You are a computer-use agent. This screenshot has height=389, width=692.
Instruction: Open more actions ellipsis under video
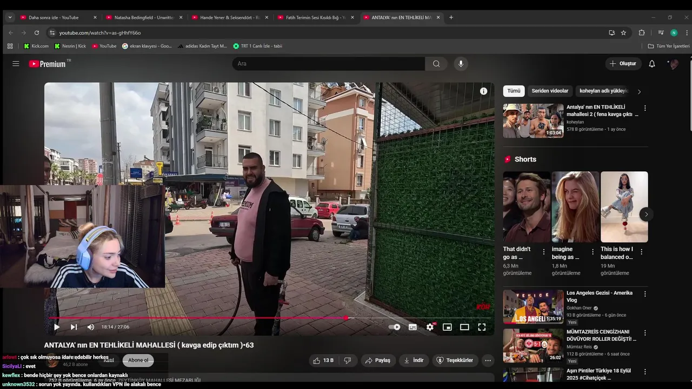pos(488,360)
